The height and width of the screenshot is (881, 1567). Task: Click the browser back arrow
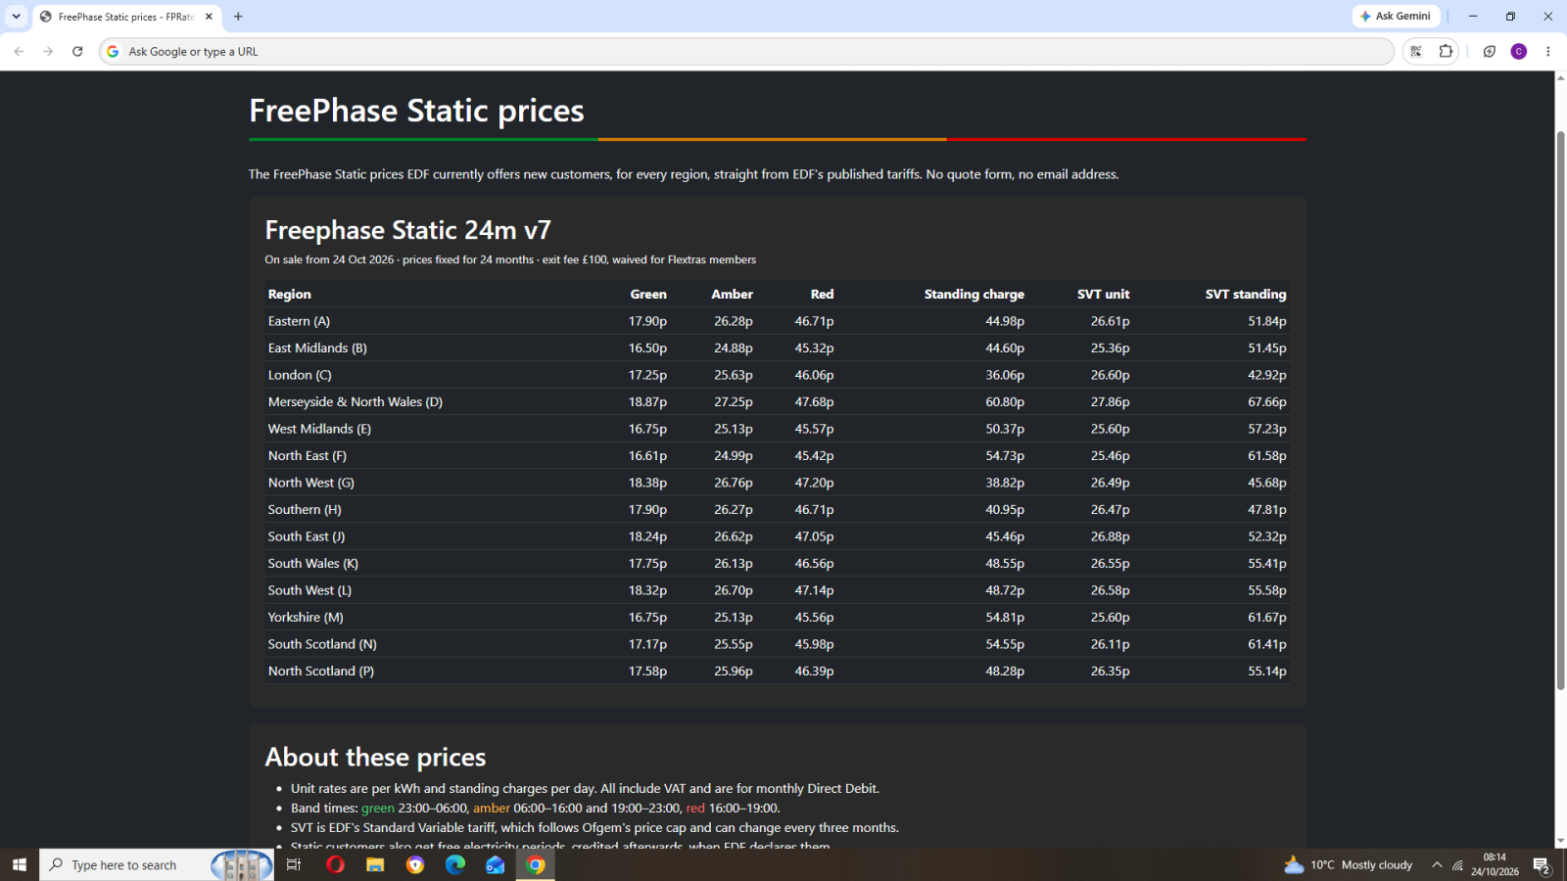19,52
